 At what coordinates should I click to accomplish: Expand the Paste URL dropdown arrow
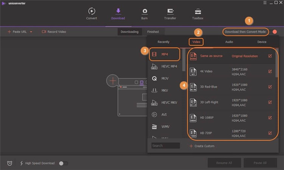coord(31,32)
